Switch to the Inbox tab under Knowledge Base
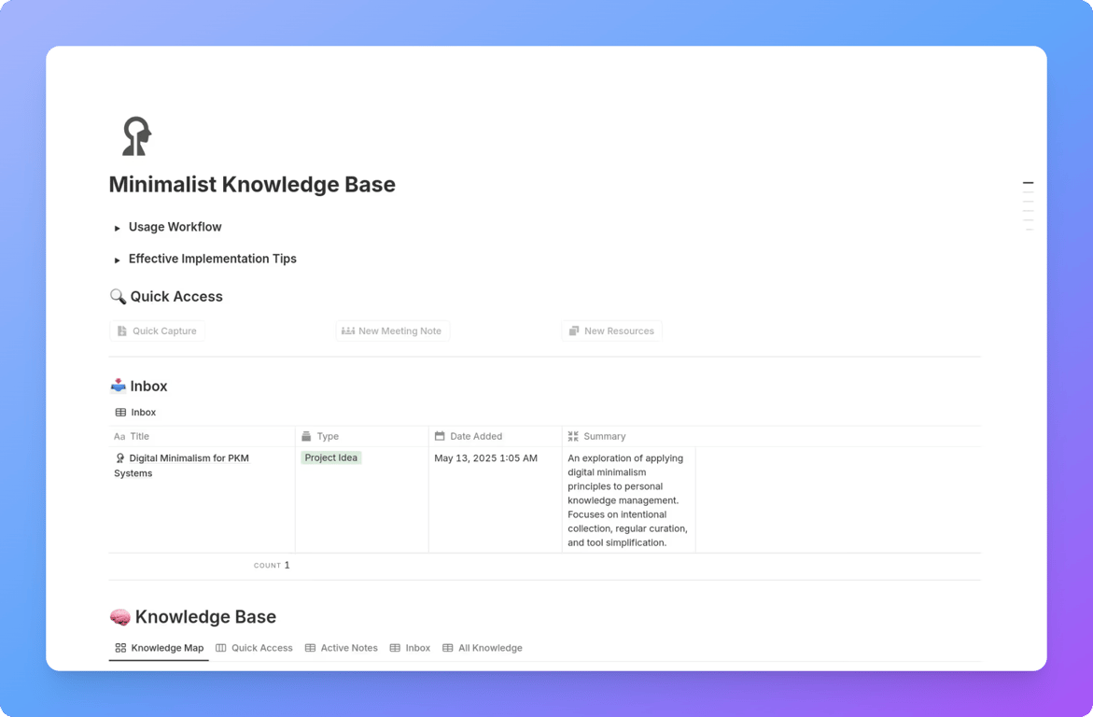The width and height of the screenshot is (1093, 717). click(410, 648)
